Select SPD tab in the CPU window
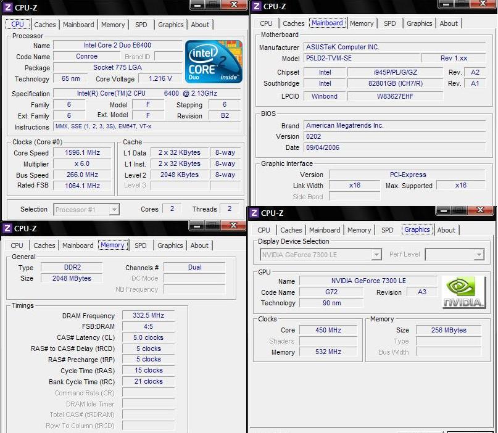The height and width of the screenshot is (433, 498). pyautogui.click(x=141, y=25)
